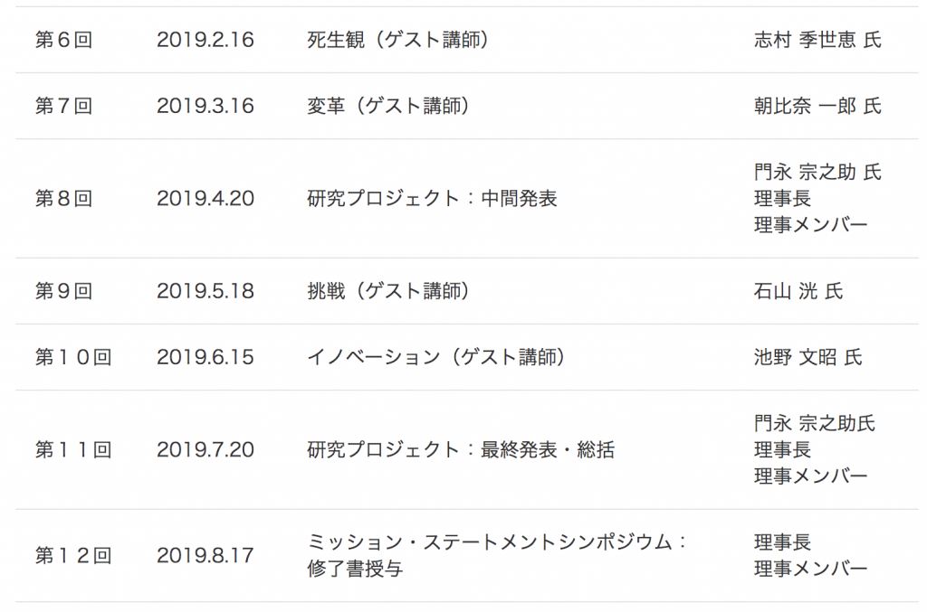Click lecturer name 石山 洸 氏
This screenshot has height=612, width=927.
(798, 291)
